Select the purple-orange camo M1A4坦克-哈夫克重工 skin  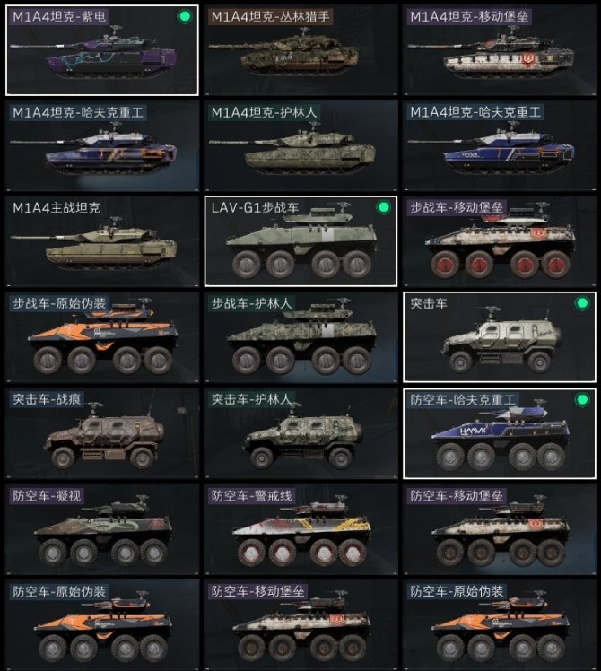[x=102, y=145]
